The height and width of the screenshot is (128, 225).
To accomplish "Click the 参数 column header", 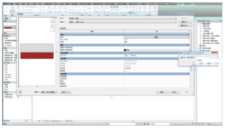I will pos(92,31).
